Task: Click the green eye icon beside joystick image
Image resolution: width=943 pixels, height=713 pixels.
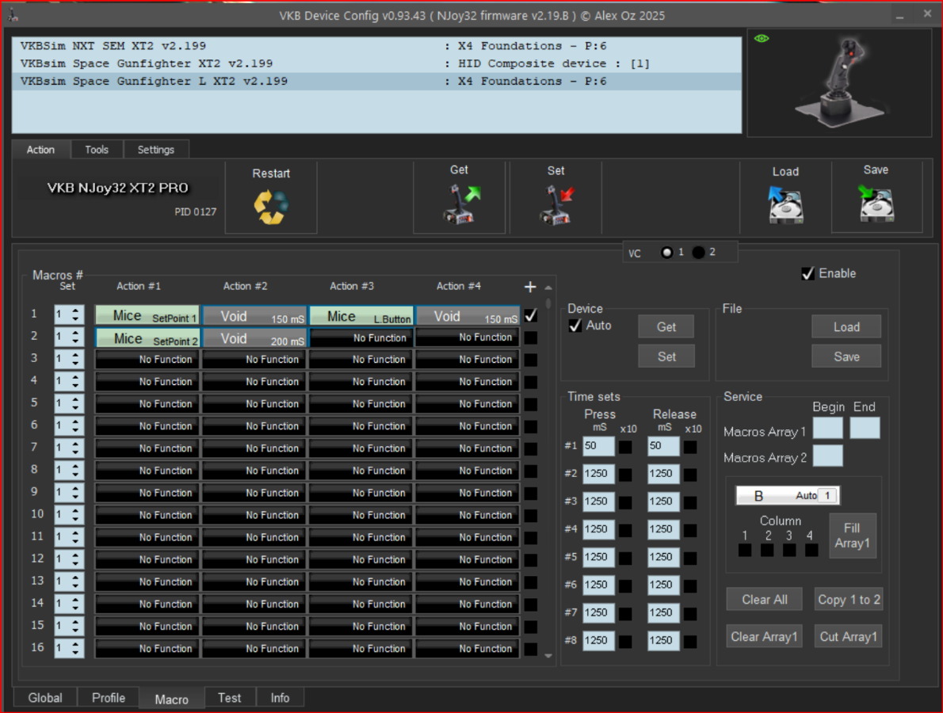Action: (762, 39)
